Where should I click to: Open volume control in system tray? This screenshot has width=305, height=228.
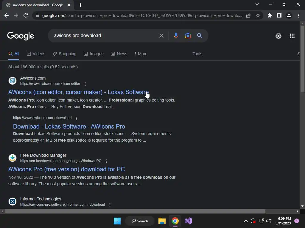tap(269, 221)
